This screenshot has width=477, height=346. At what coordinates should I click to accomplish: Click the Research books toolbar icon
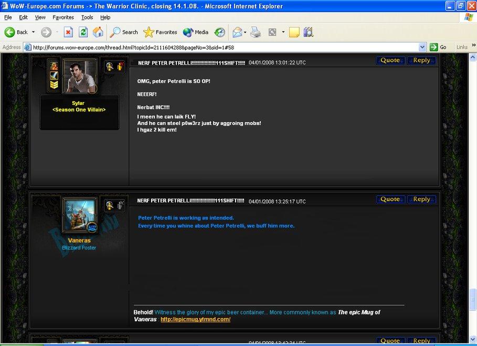coord(308,32)
